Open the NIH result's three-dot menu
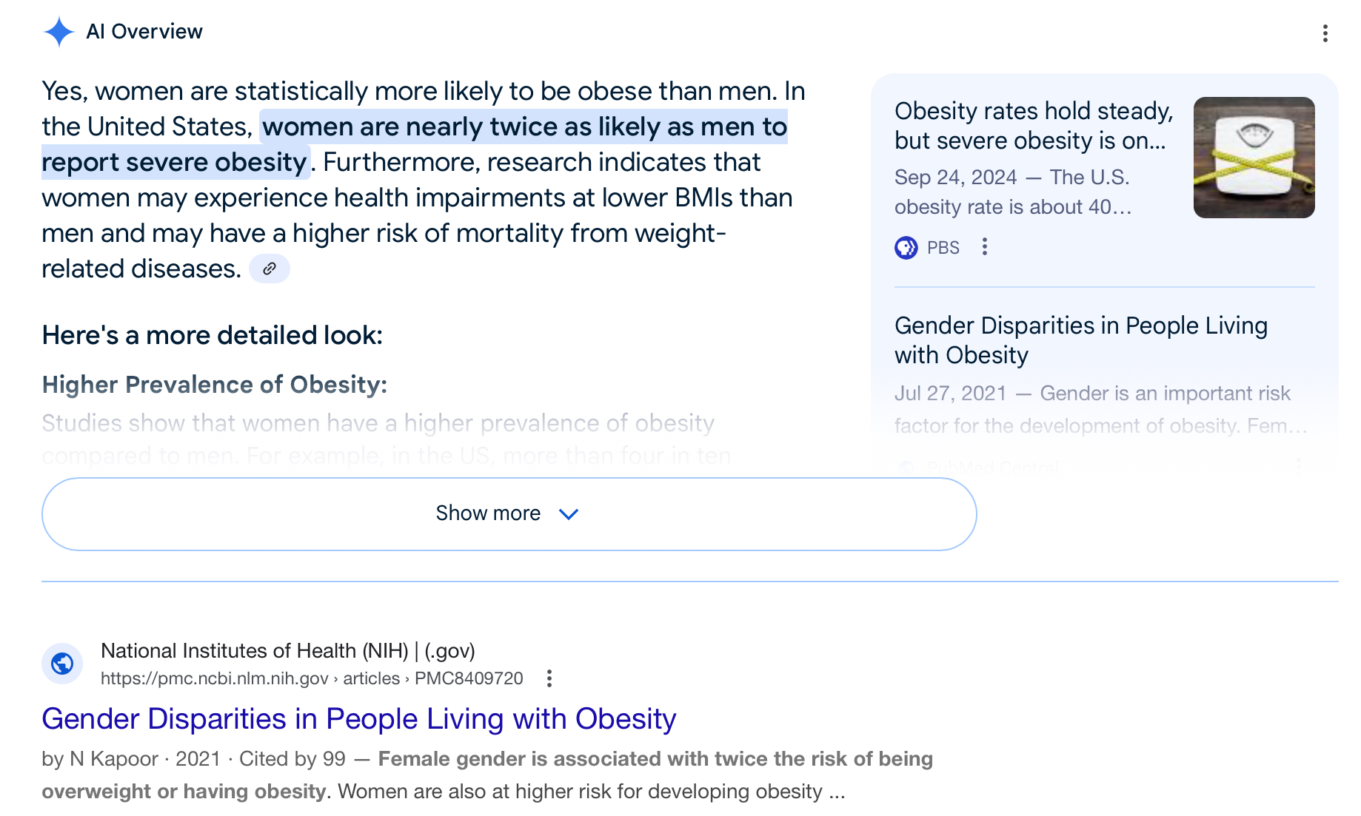The width and height of the screenshot is (1361, 816). pyautogui.click(x=549, y=678)
